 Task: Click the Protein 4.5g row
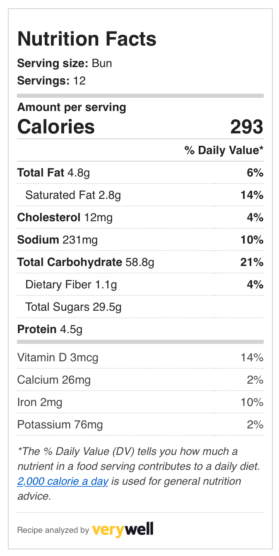tap(140, 329)
